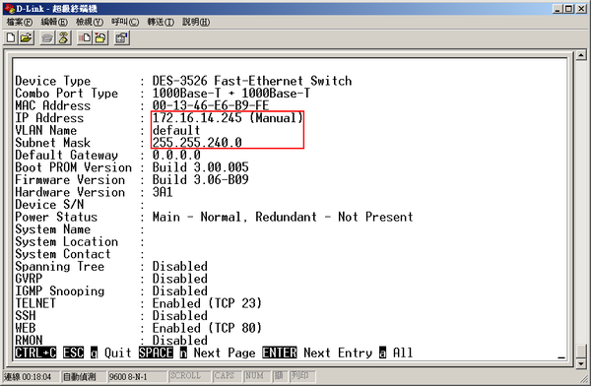The image size is (591, 386).
Task: Click the 'GVRP' label
Action: coord(29,279)
